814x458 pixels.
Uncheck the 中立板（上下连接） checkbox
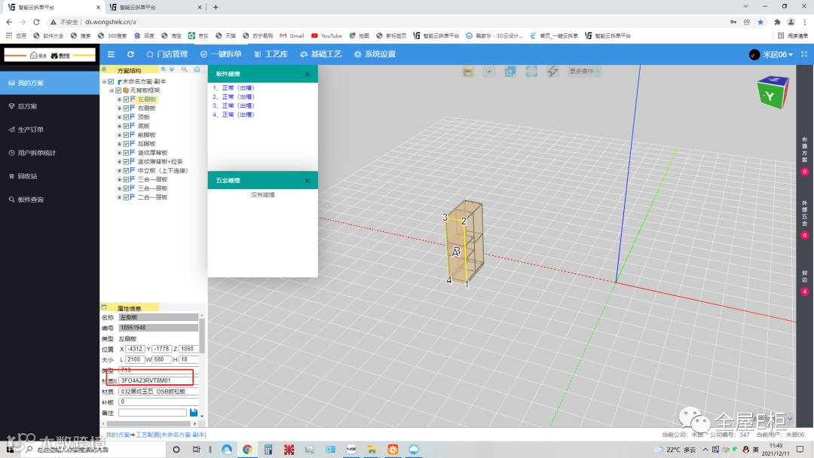(x=126, y=170)
